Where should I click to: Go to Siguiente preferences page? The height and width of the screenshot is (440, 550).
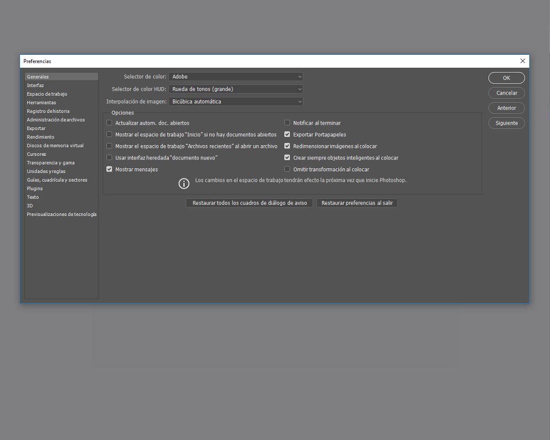[506, 123]
